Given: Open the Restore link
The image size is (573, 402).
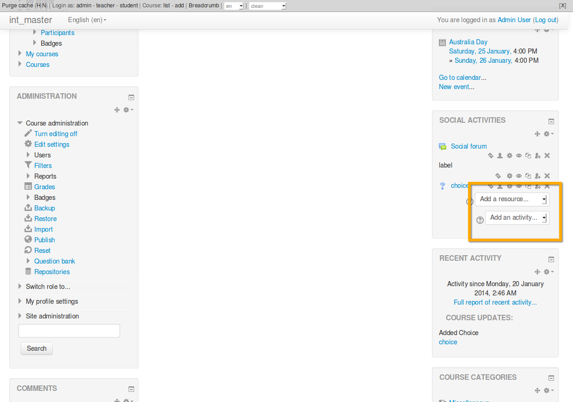Looking at the screenshot, I should click(45, 219).
